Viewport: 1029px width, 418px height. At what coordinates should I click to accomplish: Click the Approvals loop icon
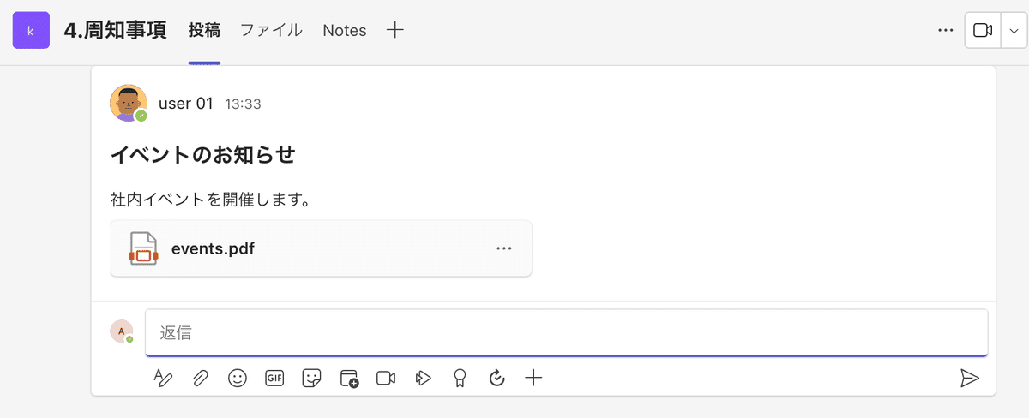click(x=496, y=378)
